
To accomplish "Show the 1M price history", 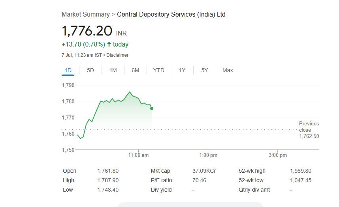I will click(113, 70).
